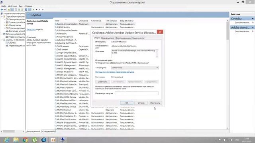This screenshot has width=255, height=143.
Task: Collapse the Adobe Acrob... section in Действия pane
Action: click(x=253, y=27)
